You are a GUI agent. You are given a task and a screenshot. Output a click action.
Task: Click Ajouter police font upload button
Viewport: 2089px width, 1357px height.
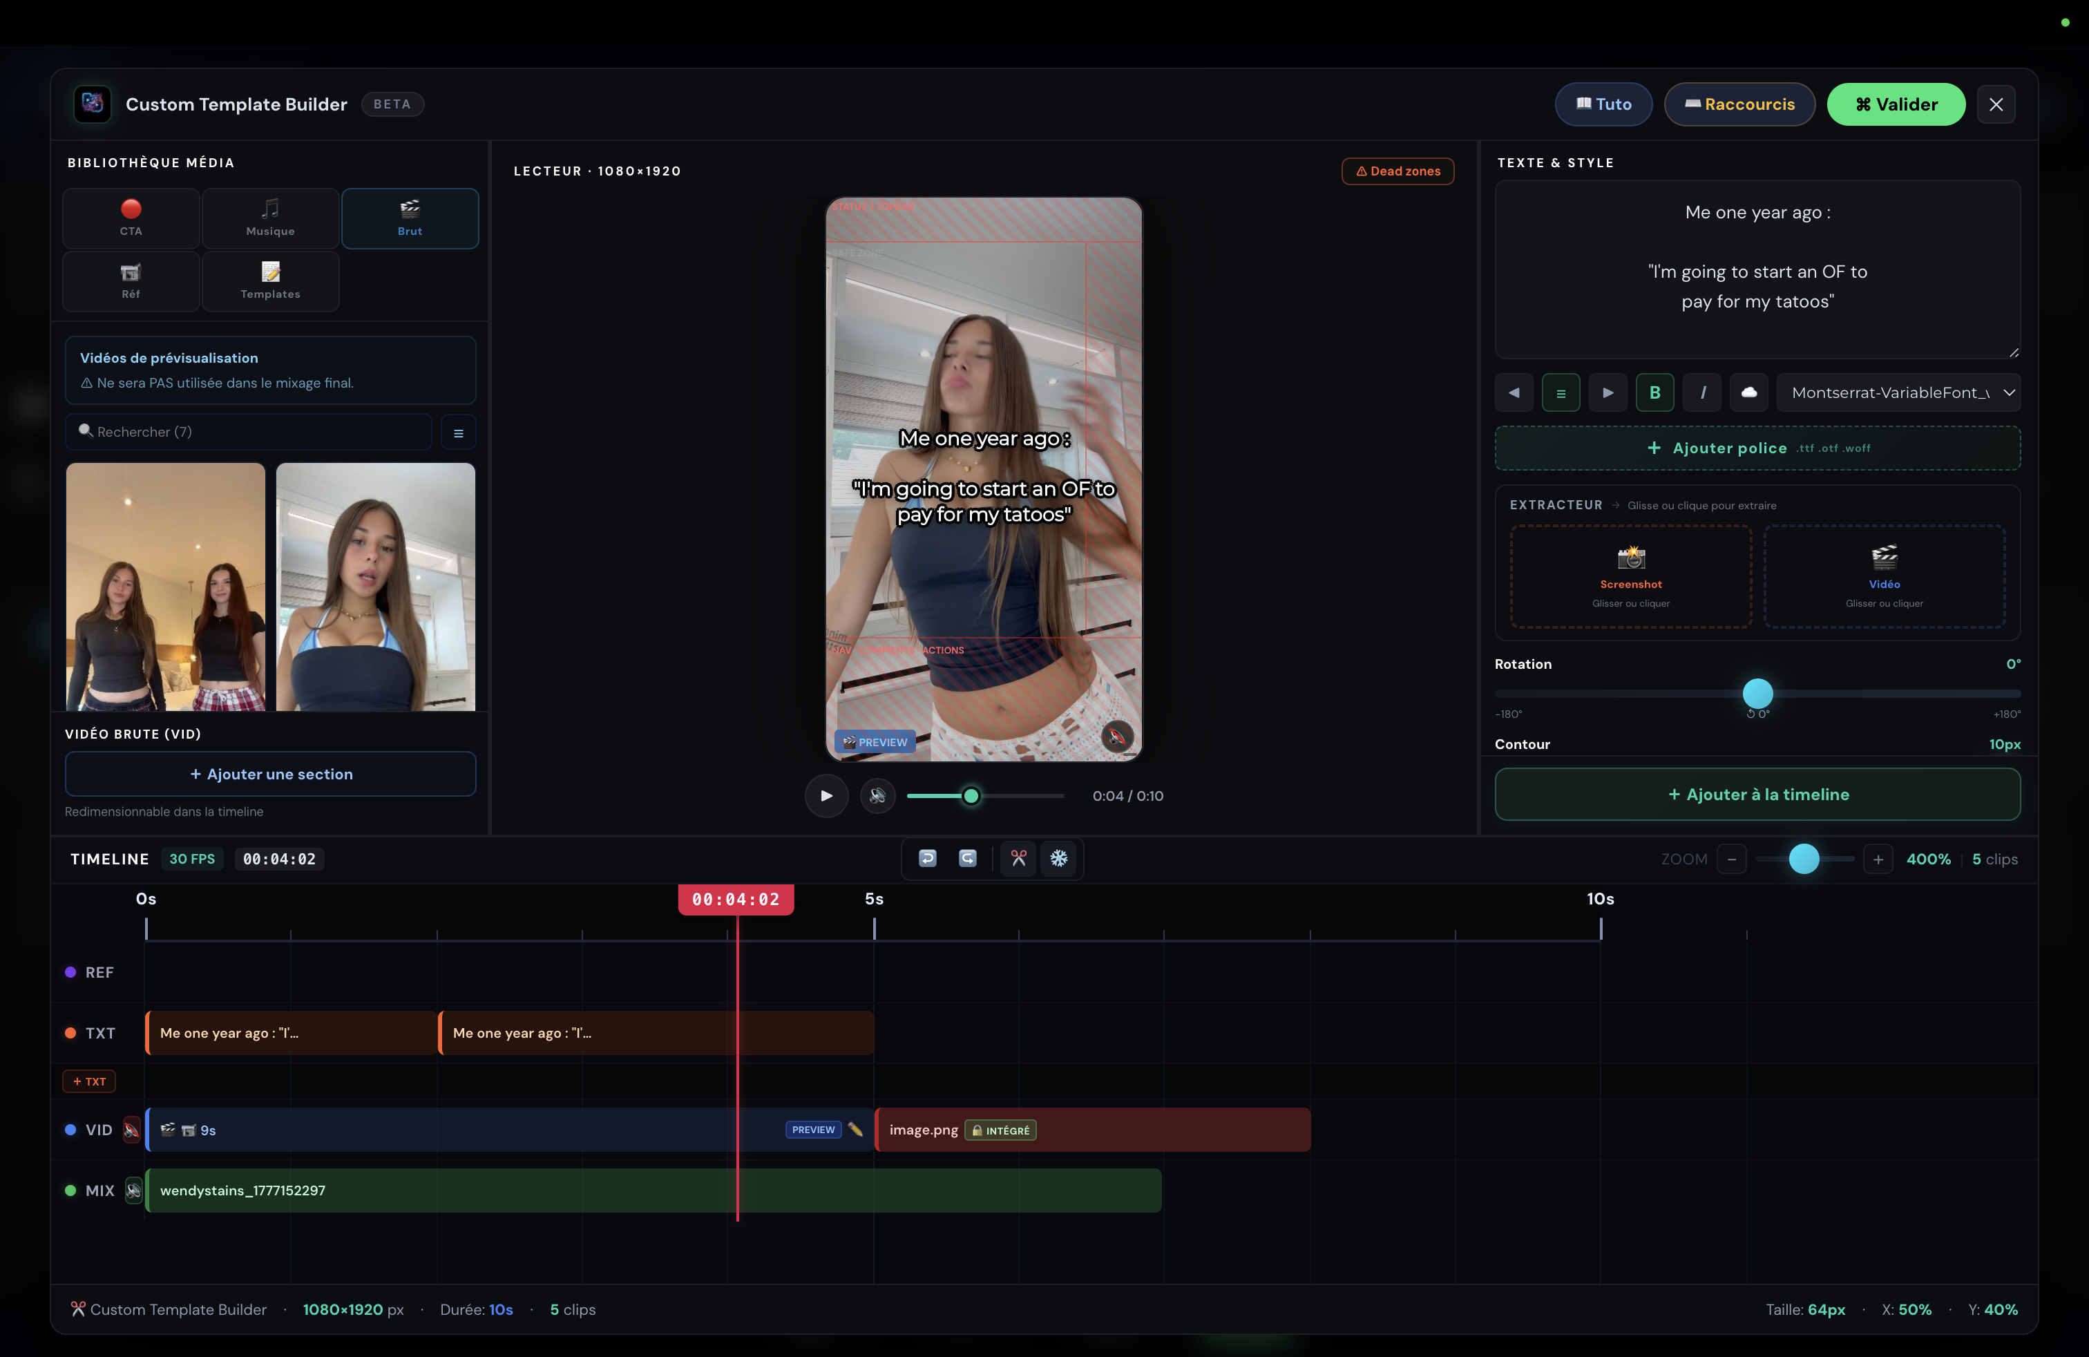click(1757, 448)
